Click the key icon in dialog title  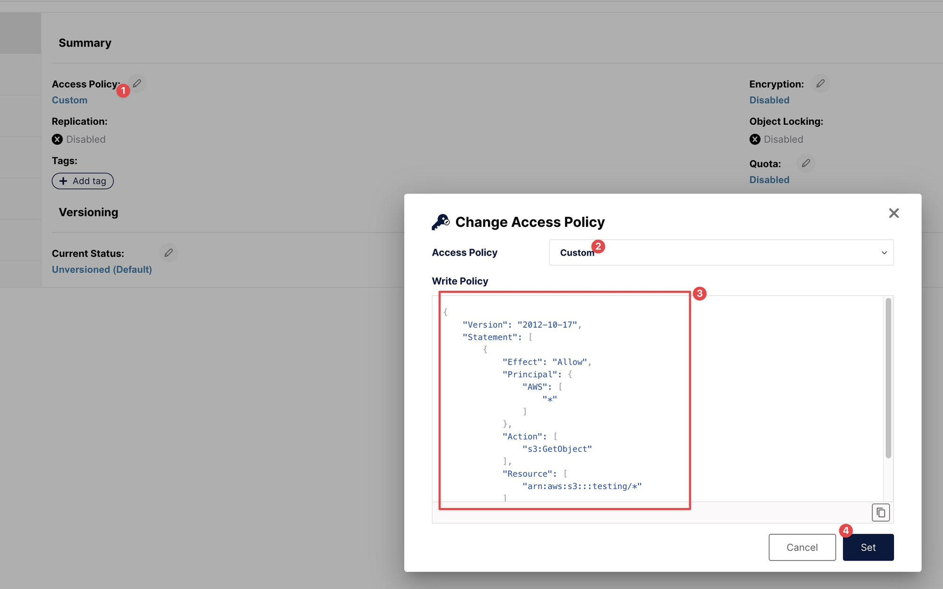click(x=441, y=222)
